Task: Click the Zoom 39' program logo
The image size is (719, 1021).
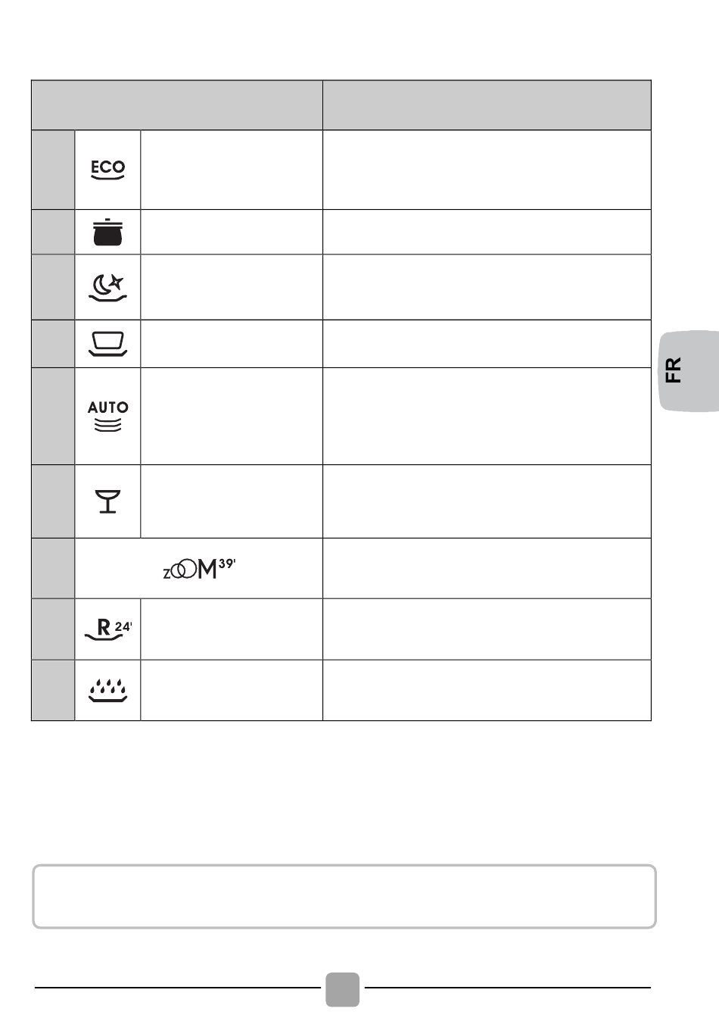Action: pos(200,569)
